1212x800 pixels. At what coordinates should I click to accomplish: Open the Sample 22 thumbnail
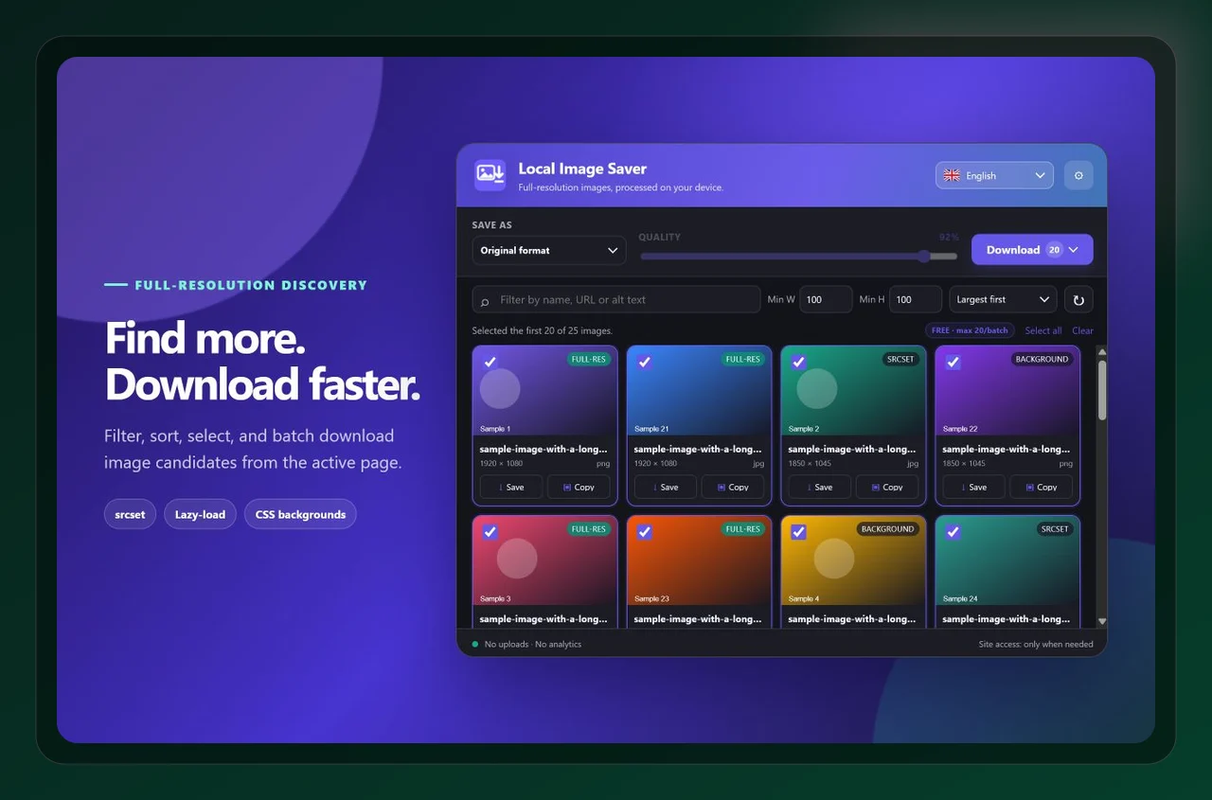coord(1007,390)
